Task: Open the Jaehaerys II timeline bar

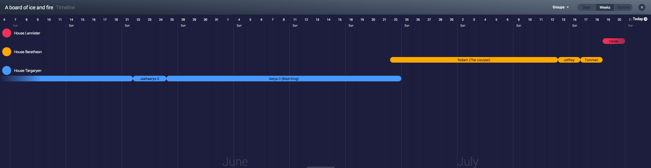Action: 149,79
